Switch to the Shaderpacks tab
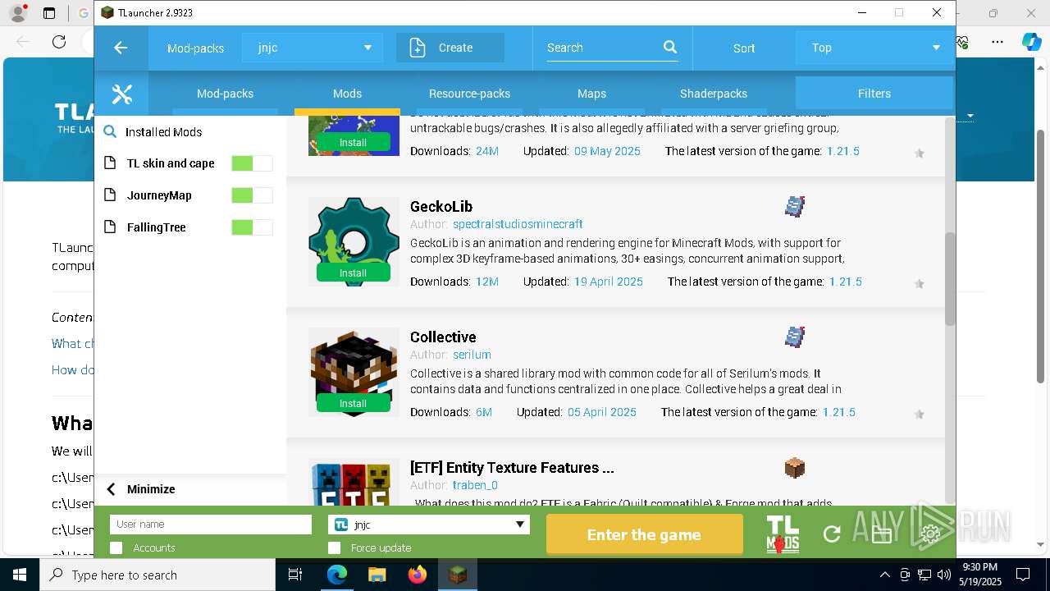This screenshot has width=1050, height=591. pyautogui.click(x=714, y=94)
